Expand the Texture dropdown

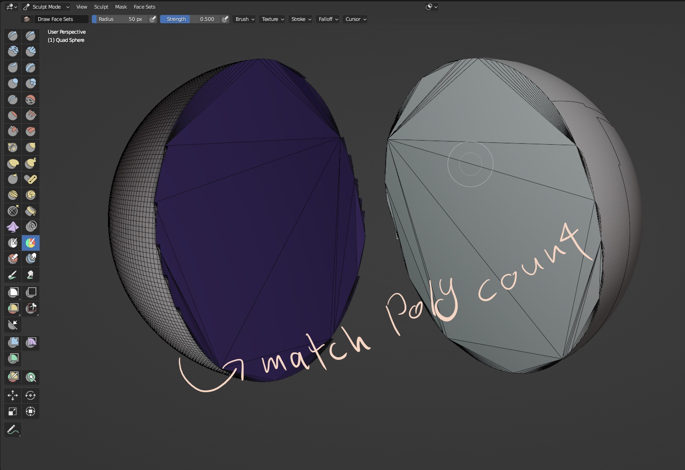272,19
